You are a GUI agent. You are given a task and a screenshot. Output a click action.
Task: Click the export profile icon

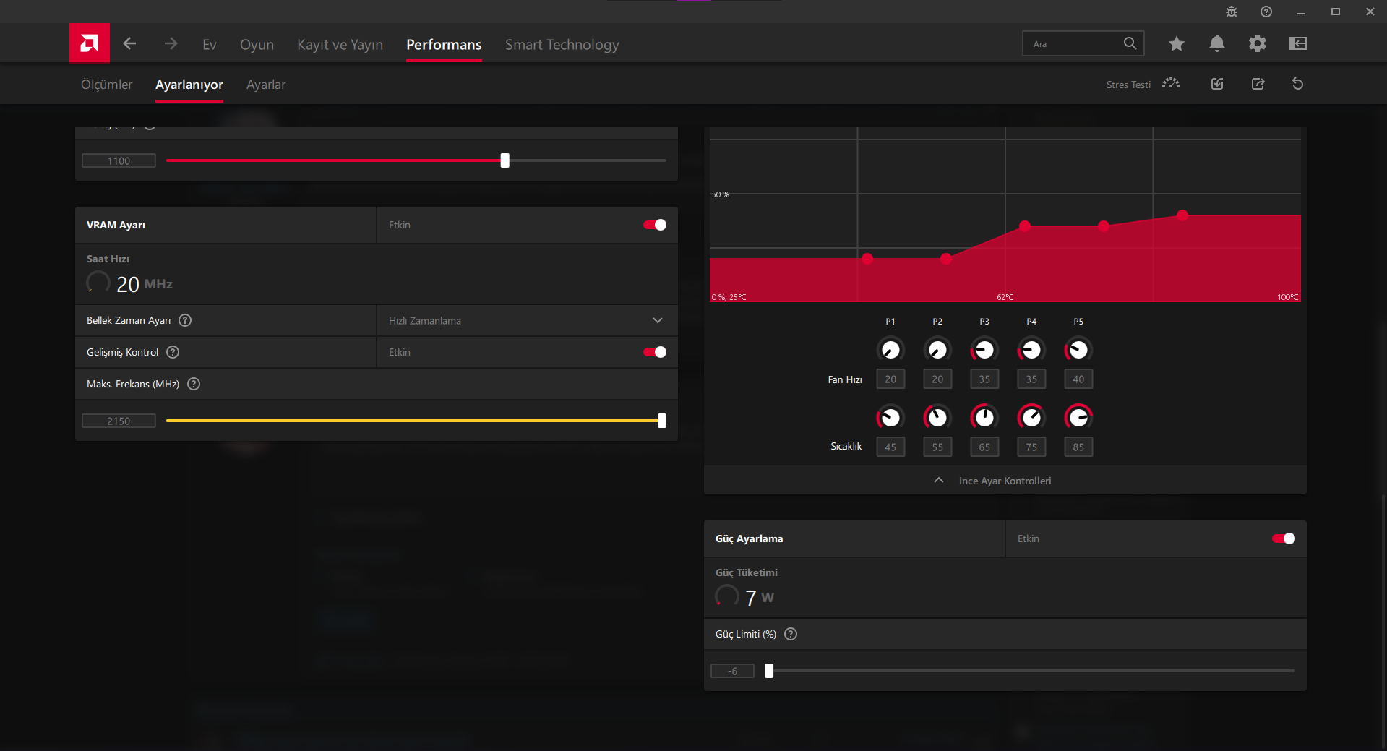pyautogui.click(x=1258, y=84)
